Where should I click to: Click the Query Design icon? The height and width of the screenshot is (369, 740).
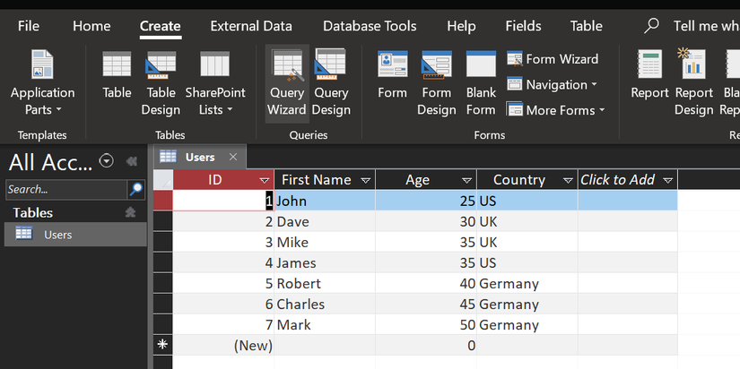(331, 84)
